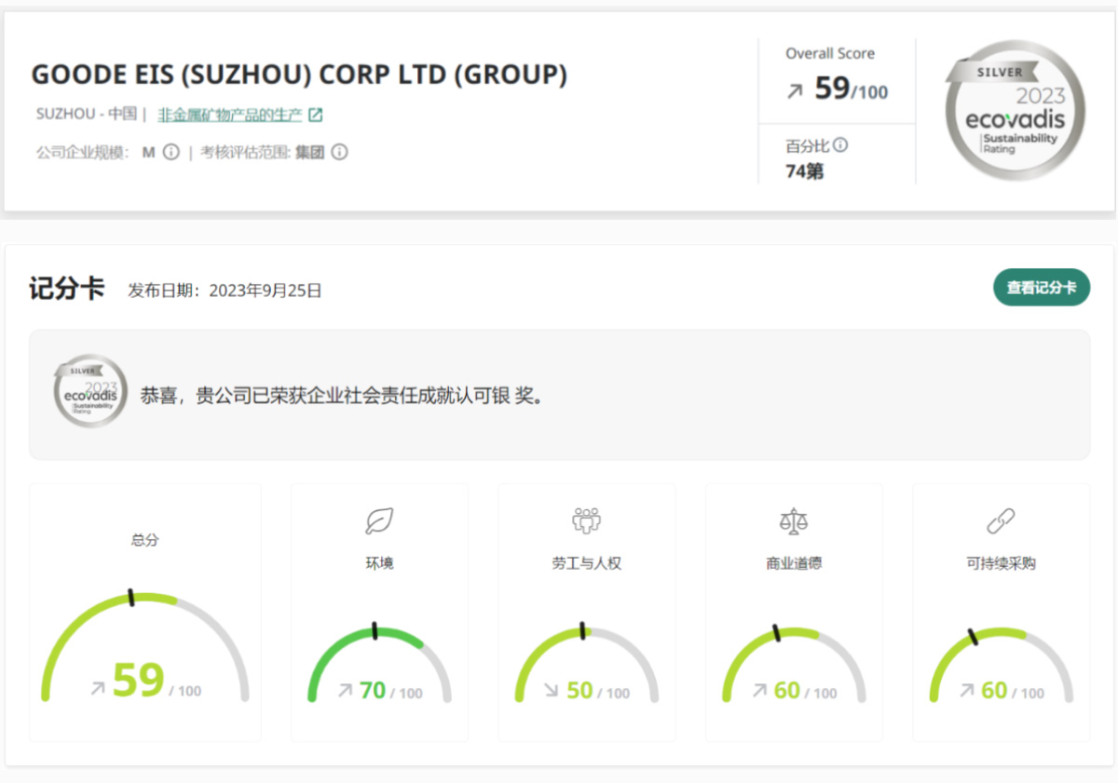Click the large 2023 EcoVadis silver medal
The image size is (1118, 783).
(x=1015, y=111)
